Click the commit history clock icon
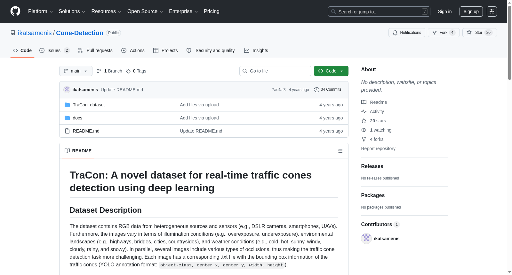 [317, 90]
